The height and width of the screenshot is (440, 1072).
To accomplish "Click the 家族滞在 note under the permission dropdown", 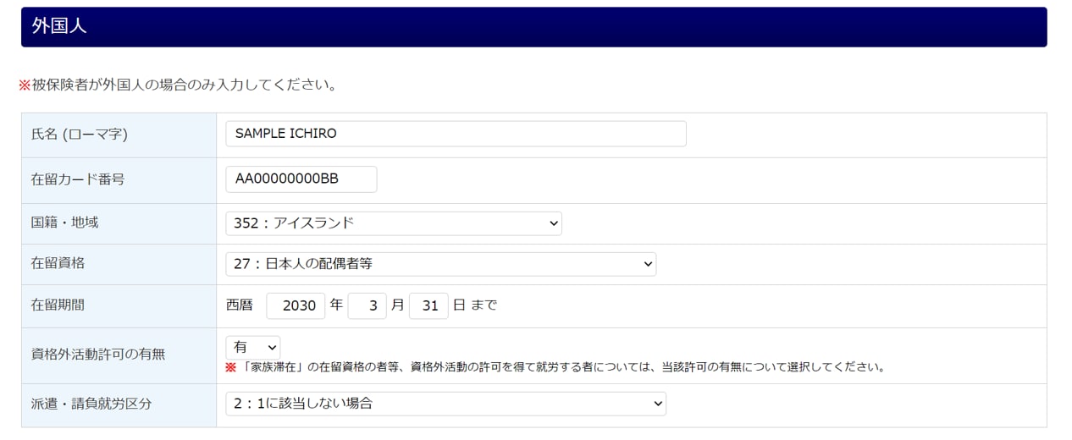I will click(555, 367).
